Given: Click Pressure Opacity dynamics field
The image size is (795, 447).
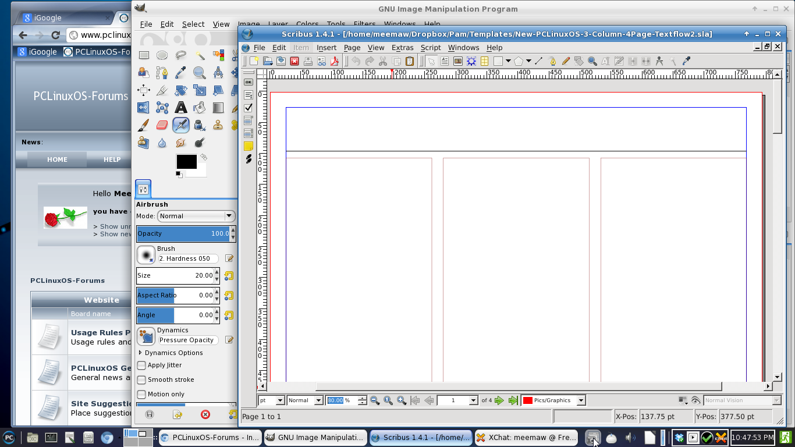Looking at the screenshot, I should click(x=188, y=340).
